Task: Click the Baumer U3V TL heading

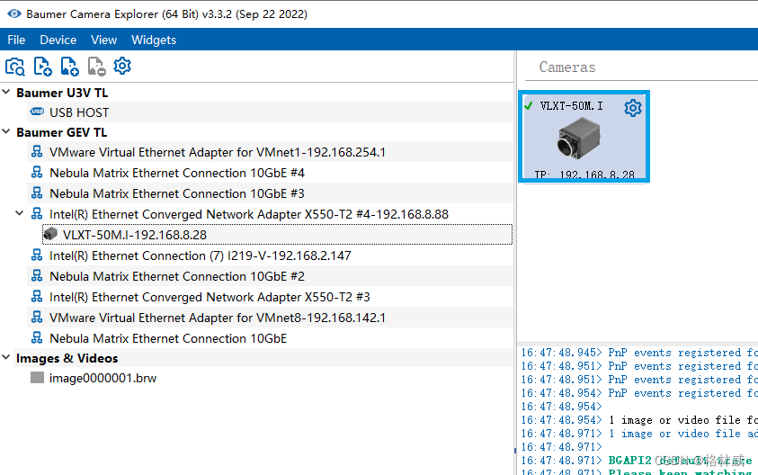Action: tap(62, 93)
